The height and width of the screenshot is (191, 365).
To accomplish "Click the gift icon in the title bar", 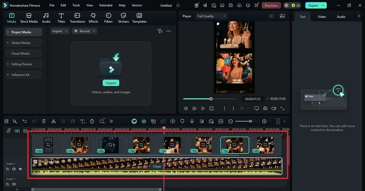I will pos(197,5).
